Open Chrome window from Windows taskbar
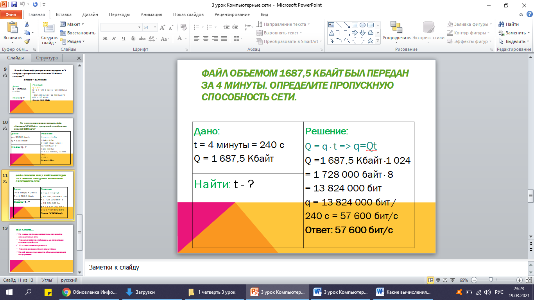 [x=90, y=292]
